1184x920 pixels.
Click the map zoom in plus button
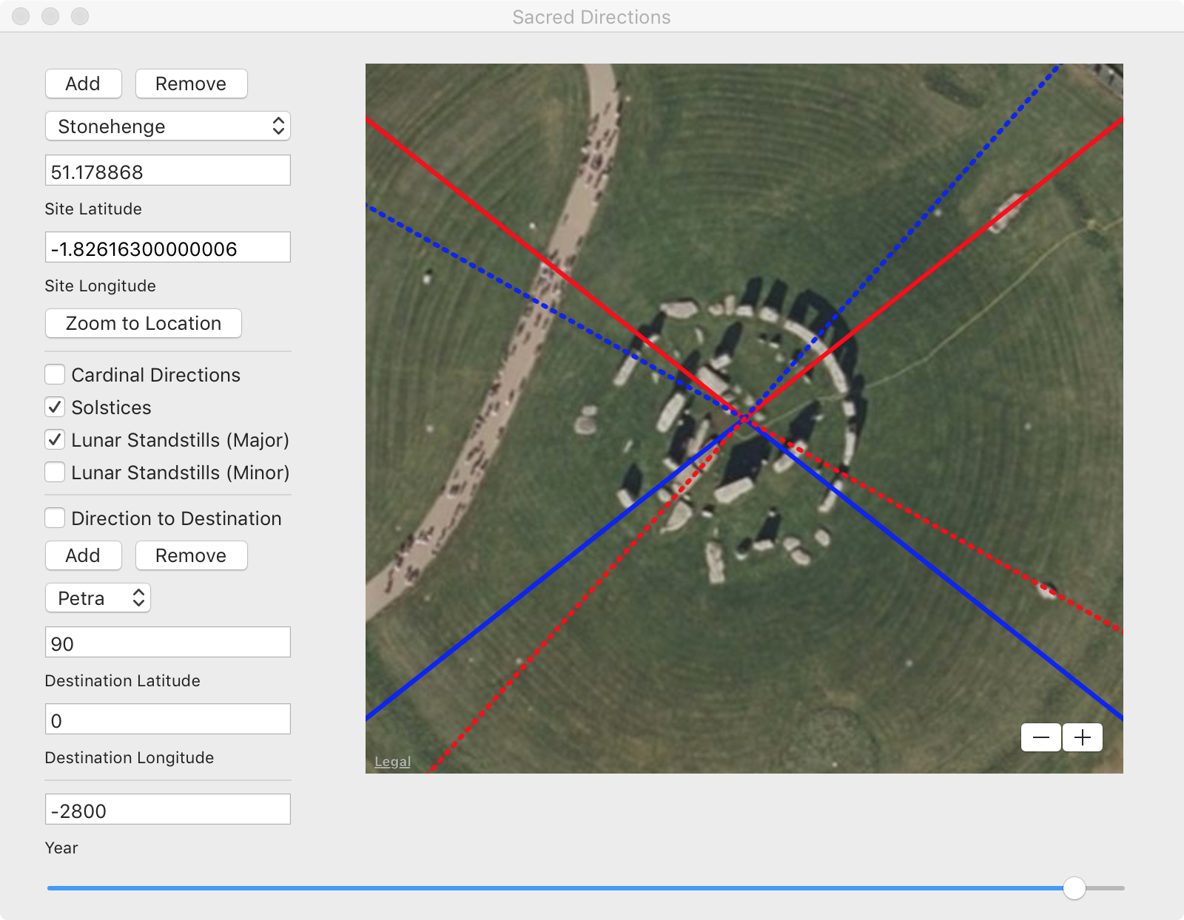1083,737
